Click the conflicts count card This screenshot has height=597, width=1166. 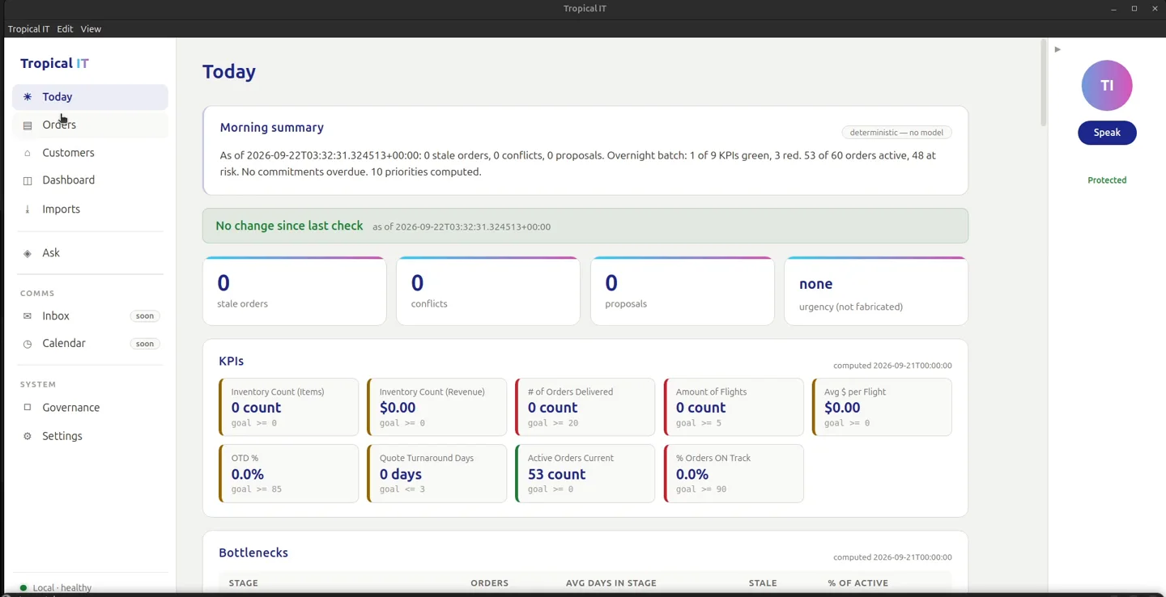(x=488, y=291)
